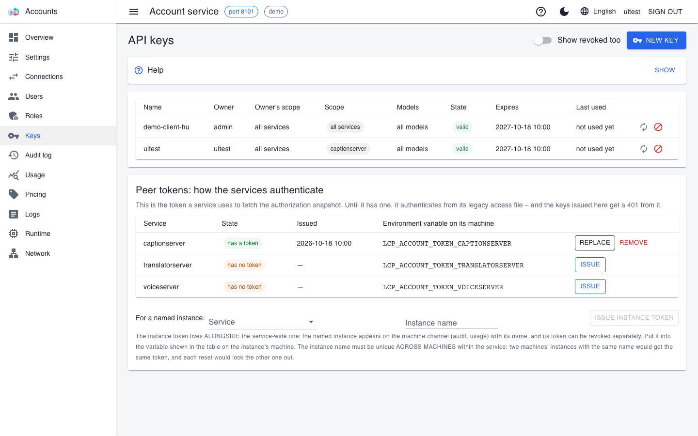Open the Network page in sidebar
Screen dimensions: 698x436
pos(58,253)
